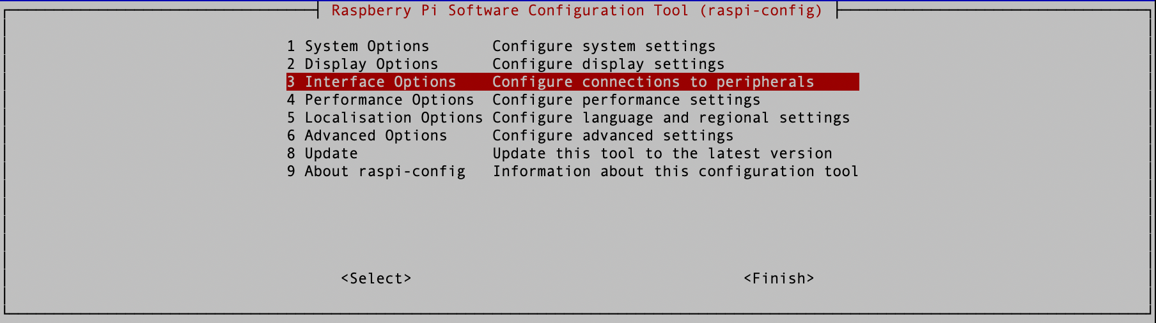Select the System Options menu entry
This screenshot has width=1156, height=323.
[572, 47]
